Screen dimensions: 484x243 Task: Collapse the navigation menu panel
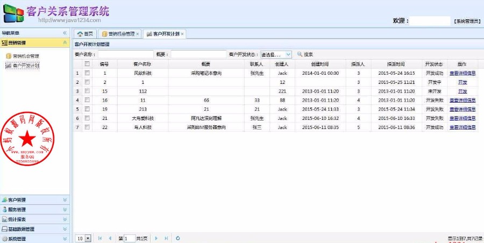click(x=65, y=33)
